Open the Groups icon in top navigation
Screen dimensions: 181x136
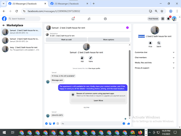105,19
